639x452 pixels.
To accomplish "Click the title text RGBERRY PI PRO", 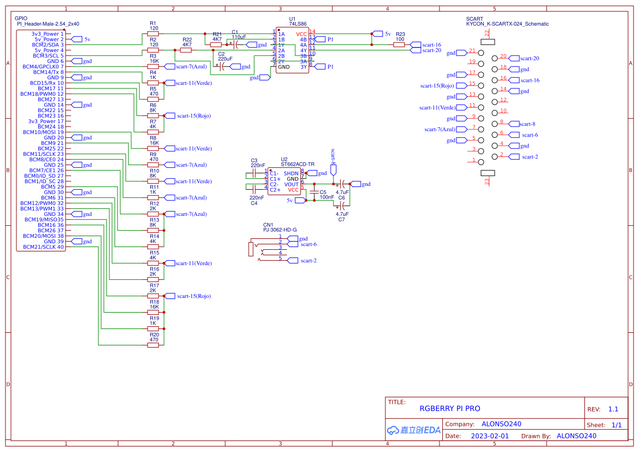I will [449, 408].
